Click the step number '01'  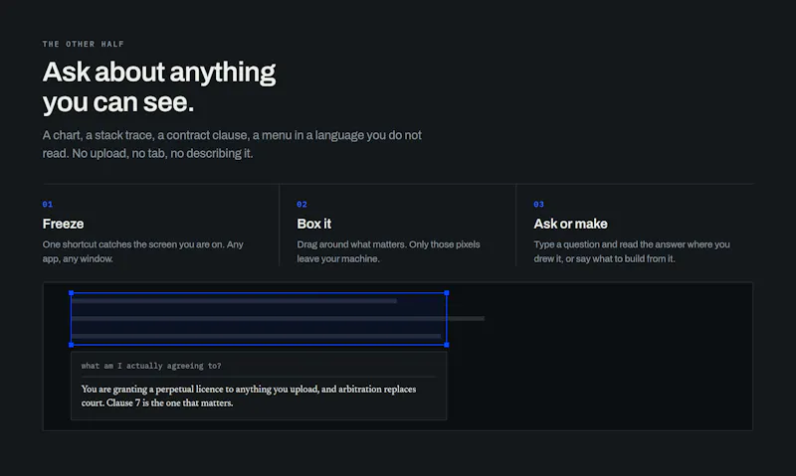[x=48, y=205]
